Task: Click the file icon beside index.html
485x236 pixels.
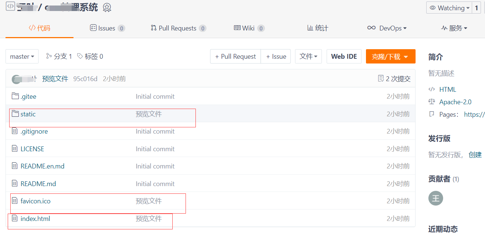Action: (15, 218)
